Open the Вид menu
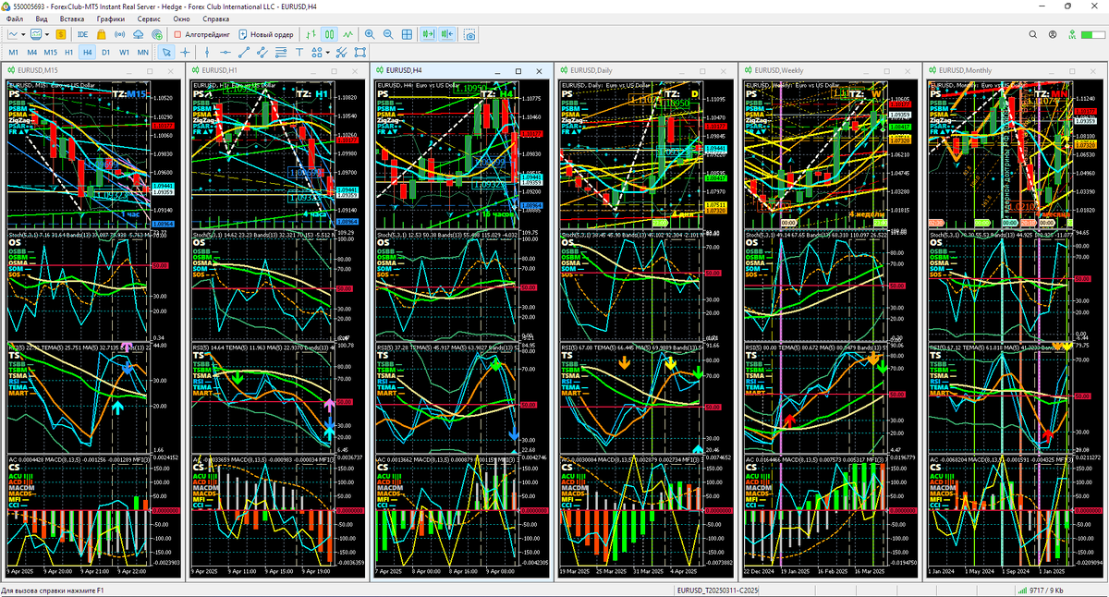The width and height of the screenshot is (1109, 597). point(42,18)
